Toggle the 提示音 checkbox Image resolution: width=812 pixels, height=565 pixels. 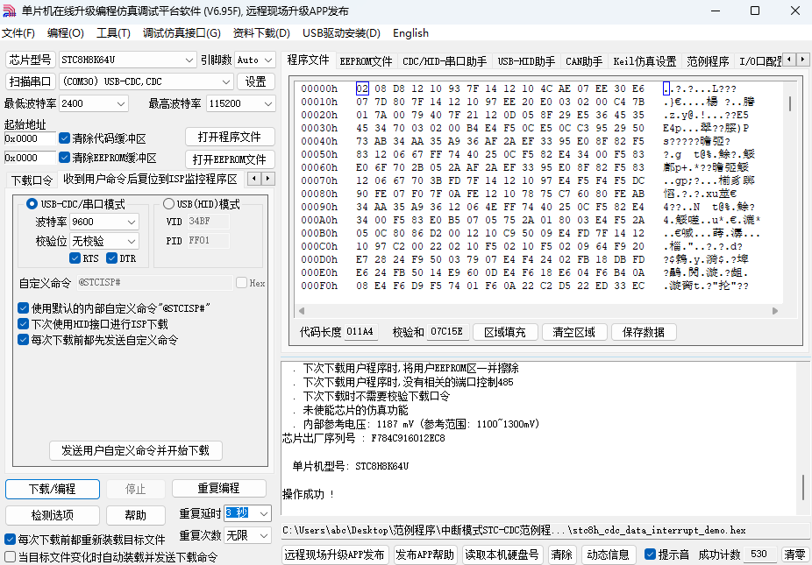pos(651,554)
